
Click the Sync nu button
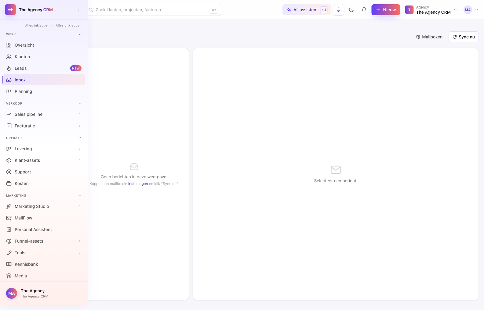464,37
